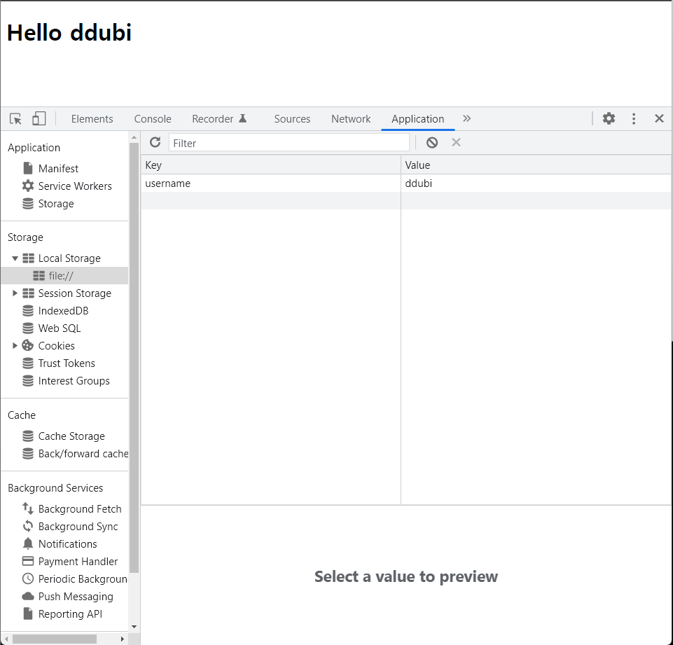The width and height of the screenshot is (673, 645).
Task: Switch to the Elements tab
Action: (92, 119)
